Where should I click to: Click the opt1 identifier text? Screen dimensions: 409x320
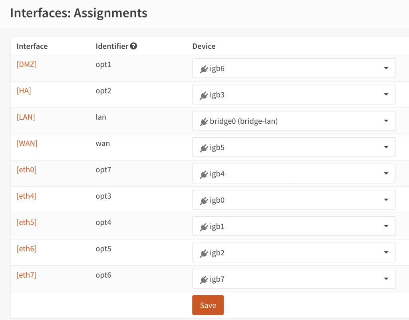click(x=103, y=65)
